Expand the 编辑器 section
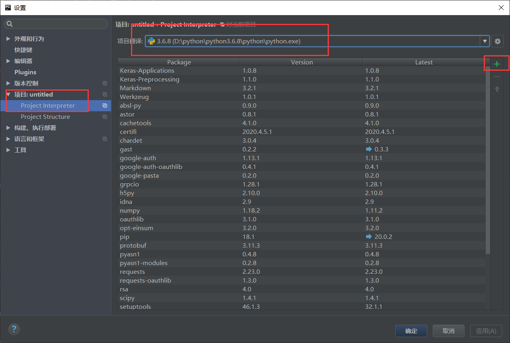This screenshot has height=343, width=510. 8,61
